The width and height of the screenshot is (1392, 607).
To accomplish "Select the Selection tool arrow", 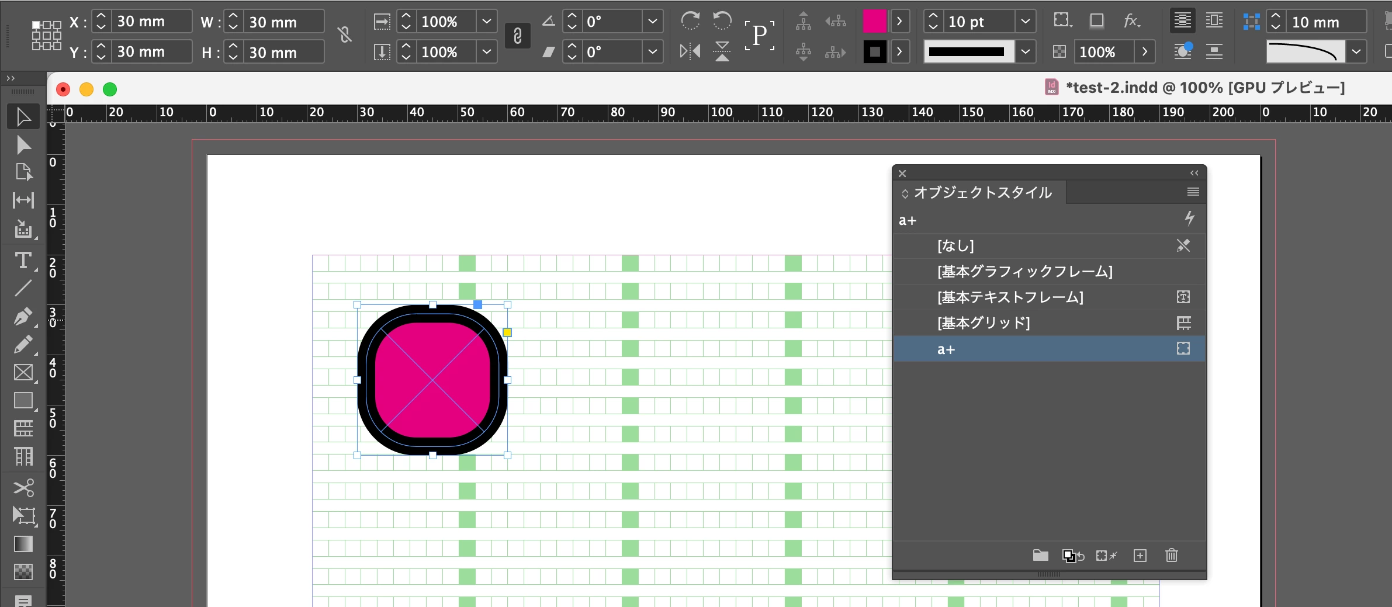I will (x=23, y=117).
